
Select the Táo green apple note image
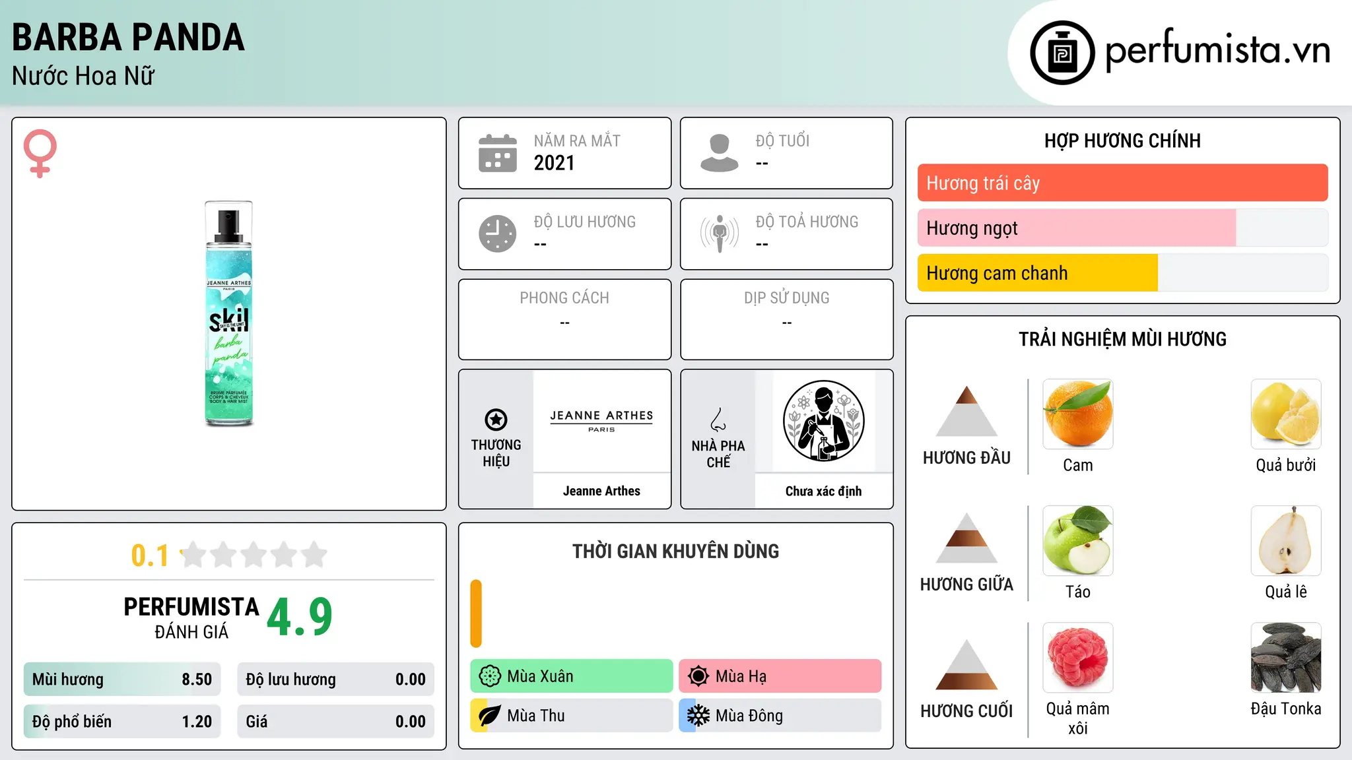point(1078,541)
